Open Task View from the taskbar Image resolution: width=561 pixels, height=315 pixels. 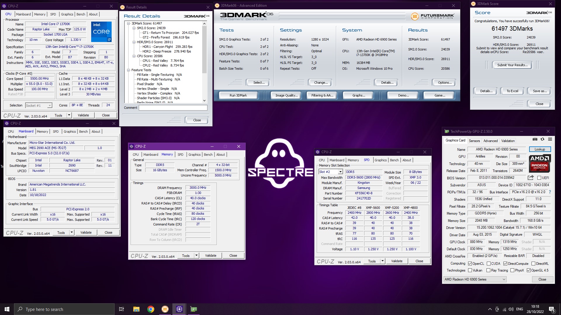tap(122, 309)
